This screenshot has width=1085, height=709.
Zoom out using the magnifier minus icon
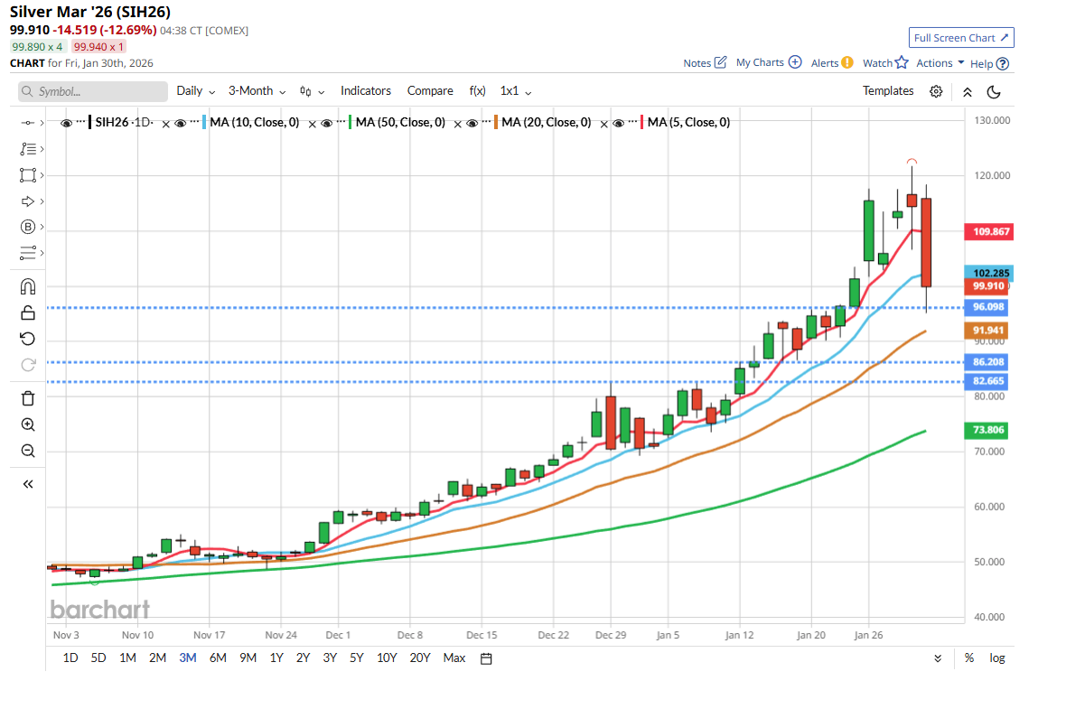pos(27,451)
